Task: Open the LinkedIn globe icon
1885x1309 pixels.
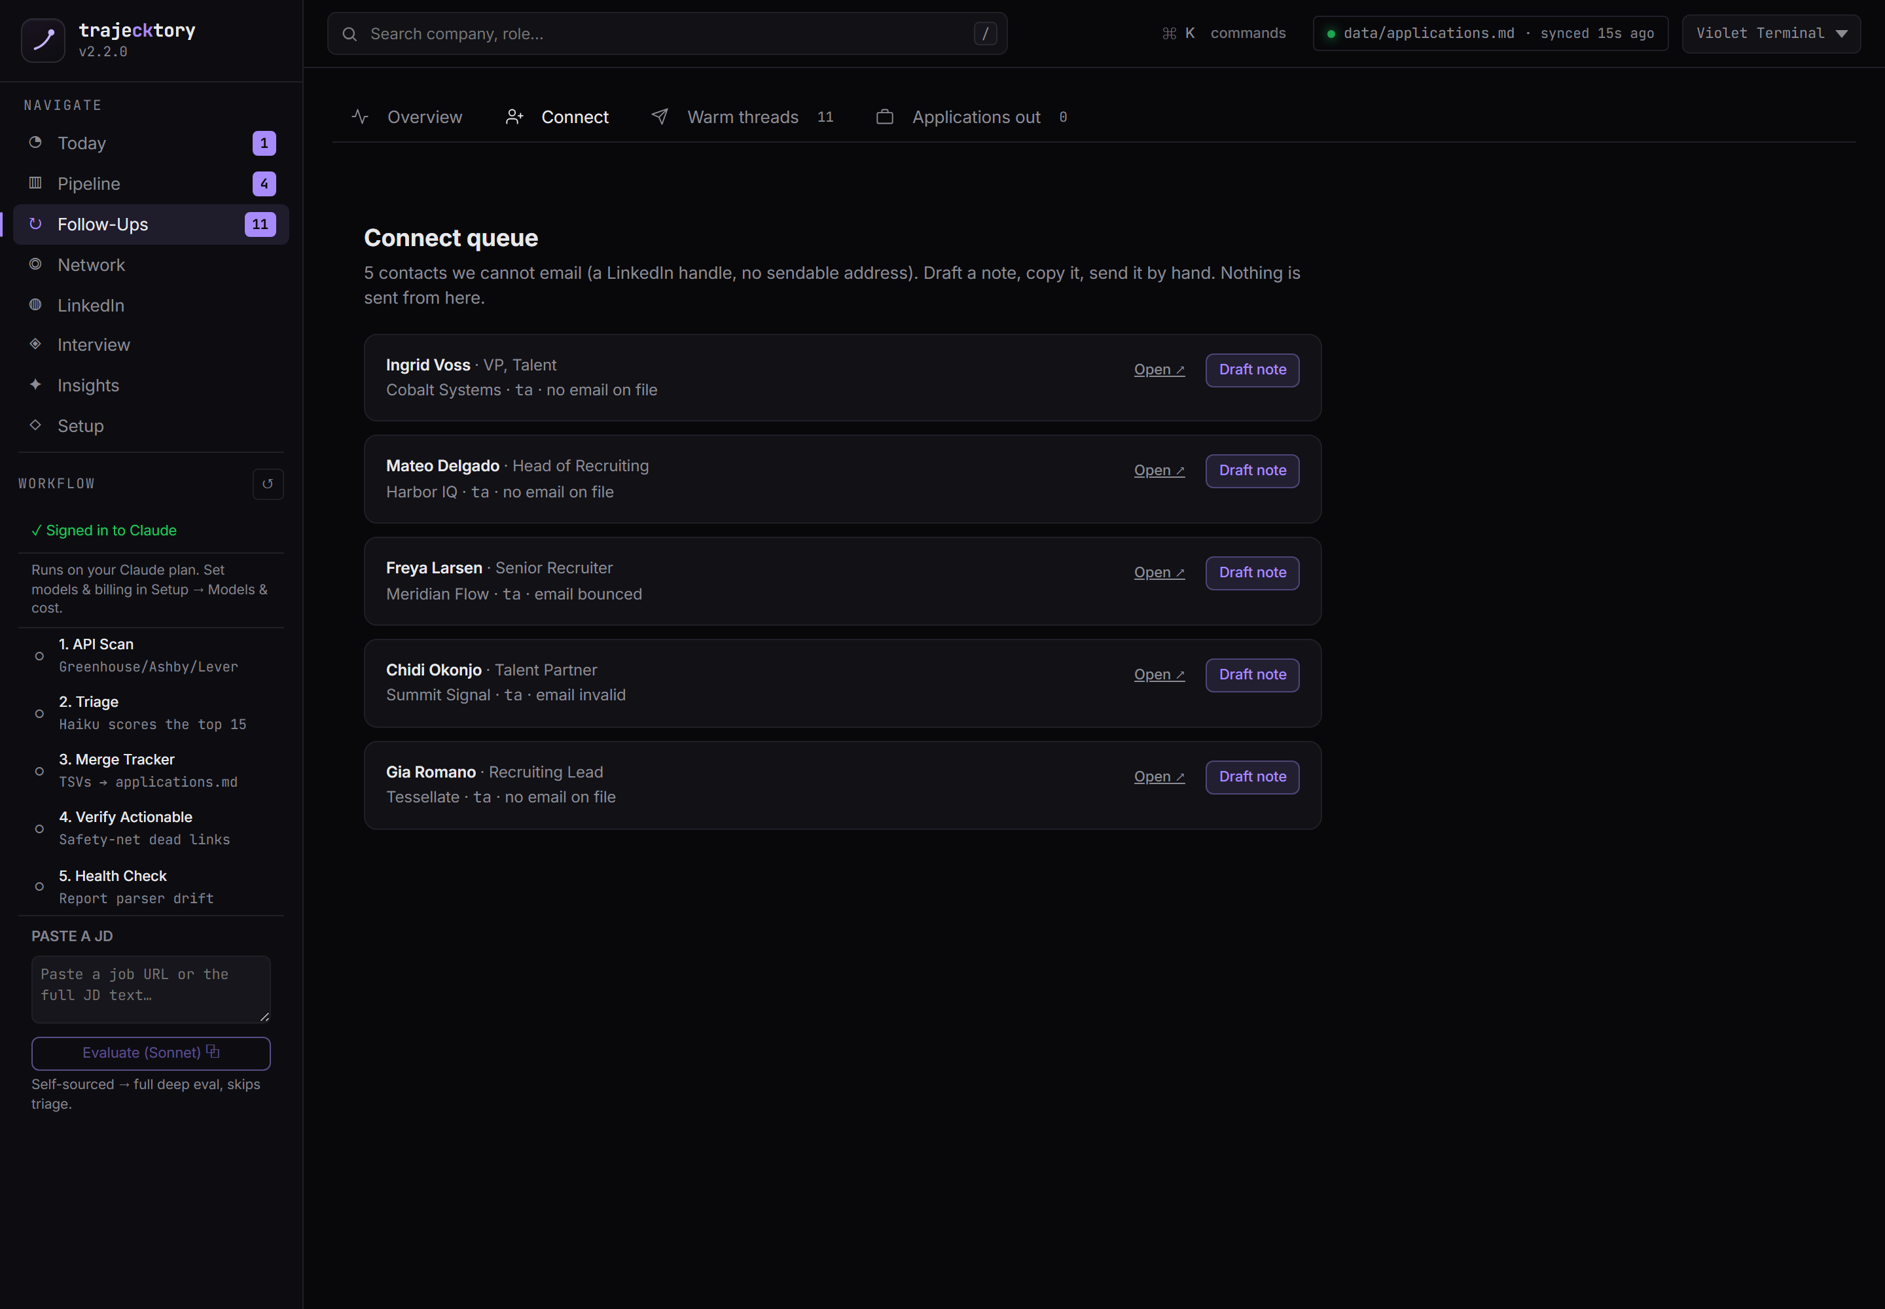Action: 35,305
